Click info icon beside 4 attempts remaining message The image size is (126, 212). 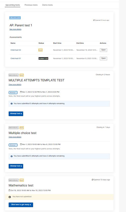pyautogui.click(x=11, y=104)
